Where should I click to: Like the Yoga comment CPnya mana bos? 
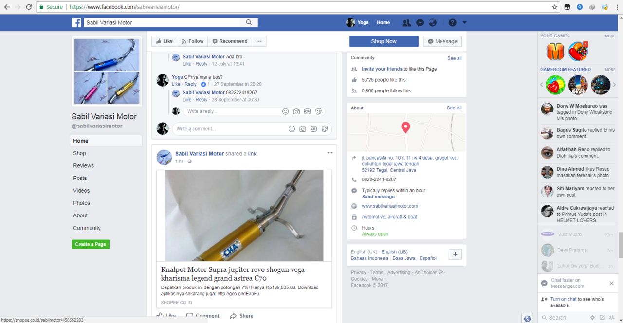click(176, 84)
